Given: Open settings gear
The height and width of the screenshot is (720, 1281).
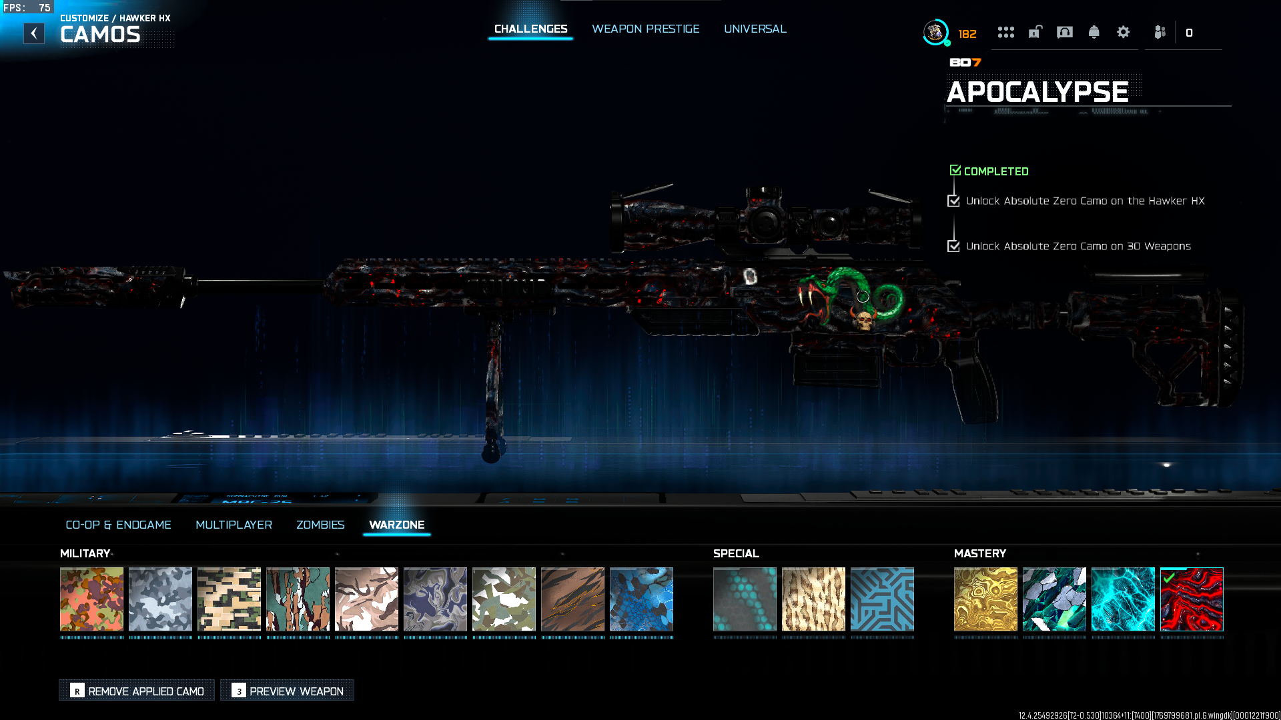Looking at the screenshot, I should click(x=1124, y=32).
